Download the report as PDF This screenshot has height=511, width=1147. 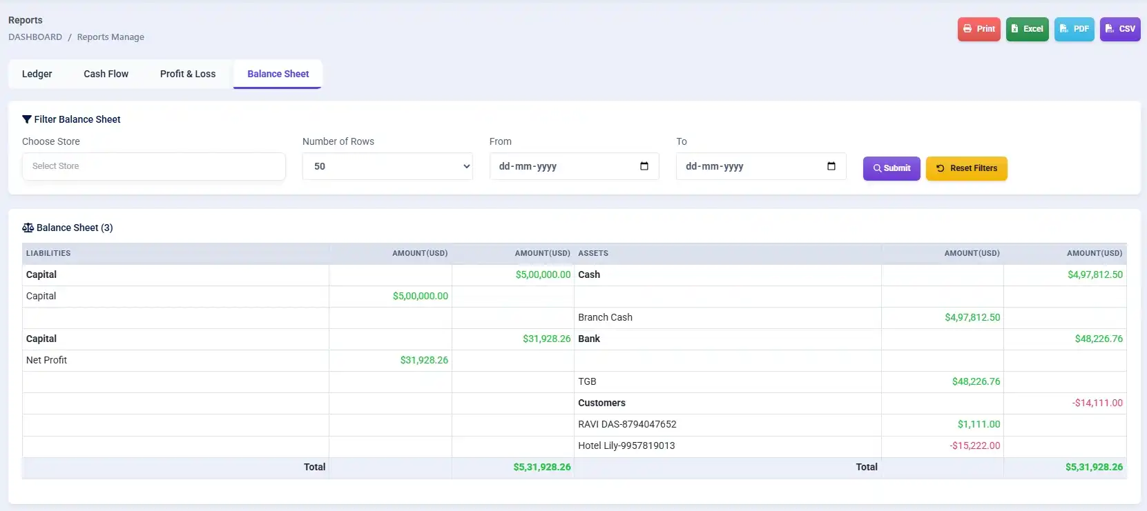coord(1074,29)
